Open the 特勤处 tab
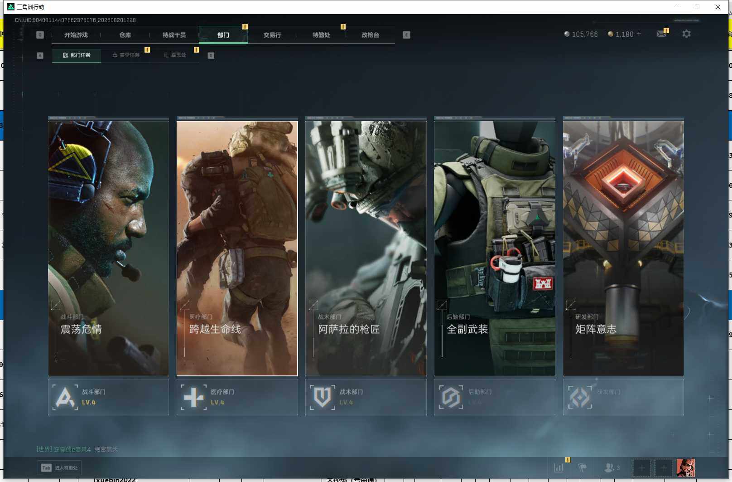This screenshot has height=482, width=732. coord(321,35)
